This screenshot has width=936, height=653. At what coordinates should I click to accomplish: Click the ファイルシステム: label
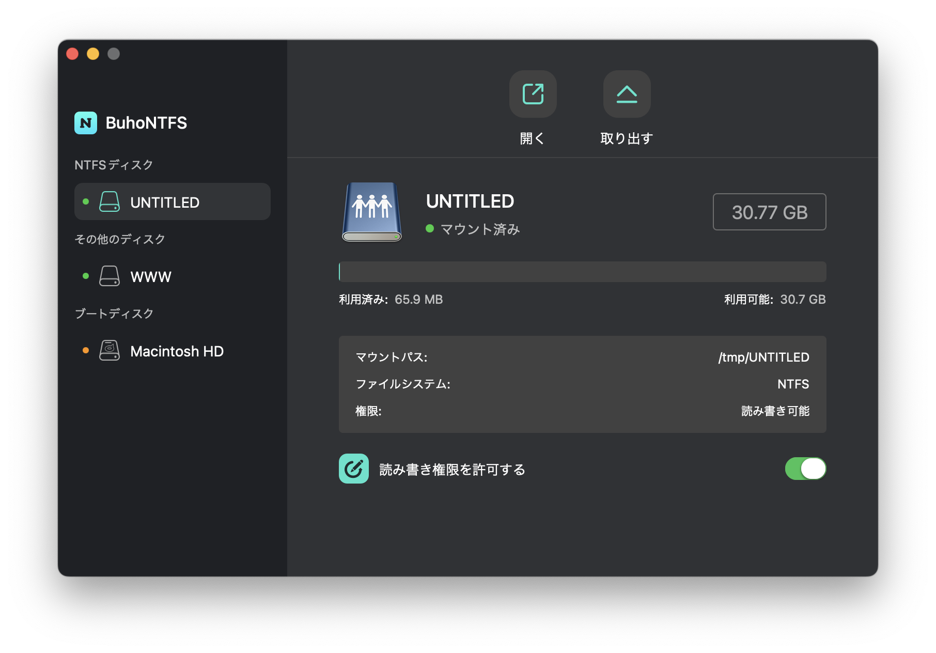(x=403, y=384)
